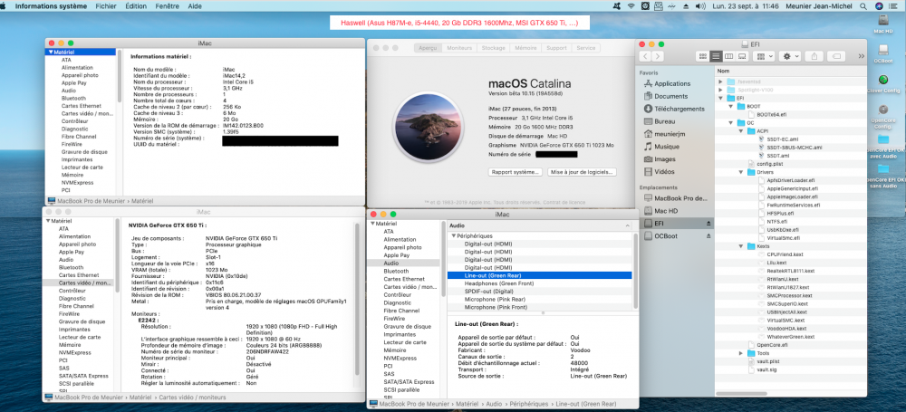Image resolution: width=906 pixels, height=412 pixels.
Task: Select Bluetooth in top-left hardware list
Action: click(x=73, y=98)
